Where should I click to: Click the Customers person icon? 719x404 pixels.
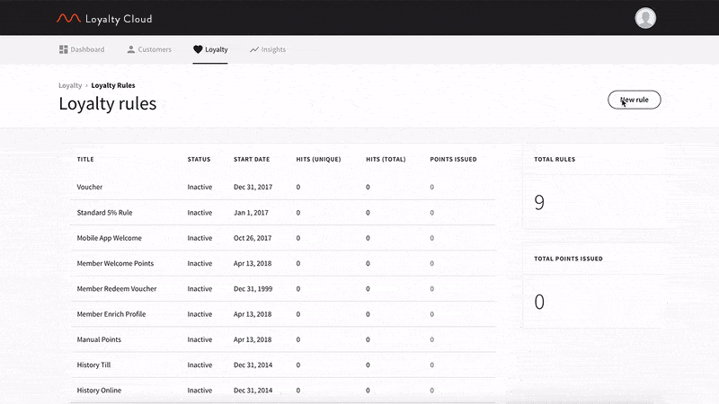130,49
